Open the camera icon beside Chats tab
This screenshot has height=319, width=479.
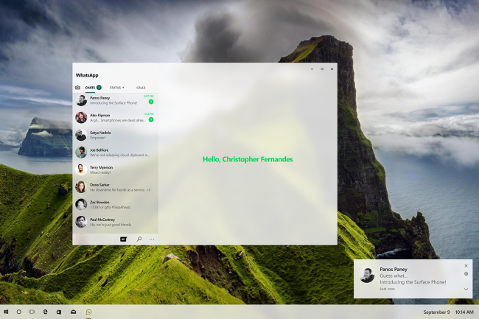pyautogui.click(x=77, y=88)
